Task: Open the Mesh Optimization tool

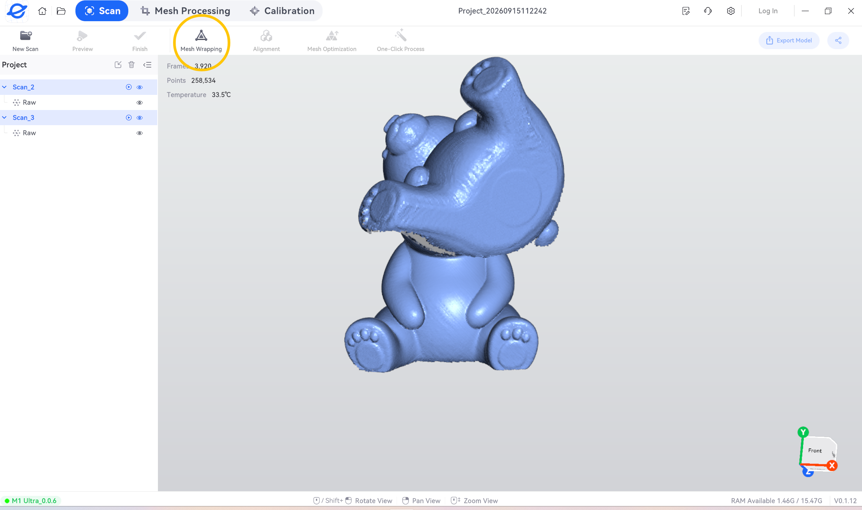Action: [x=332, y=41]
